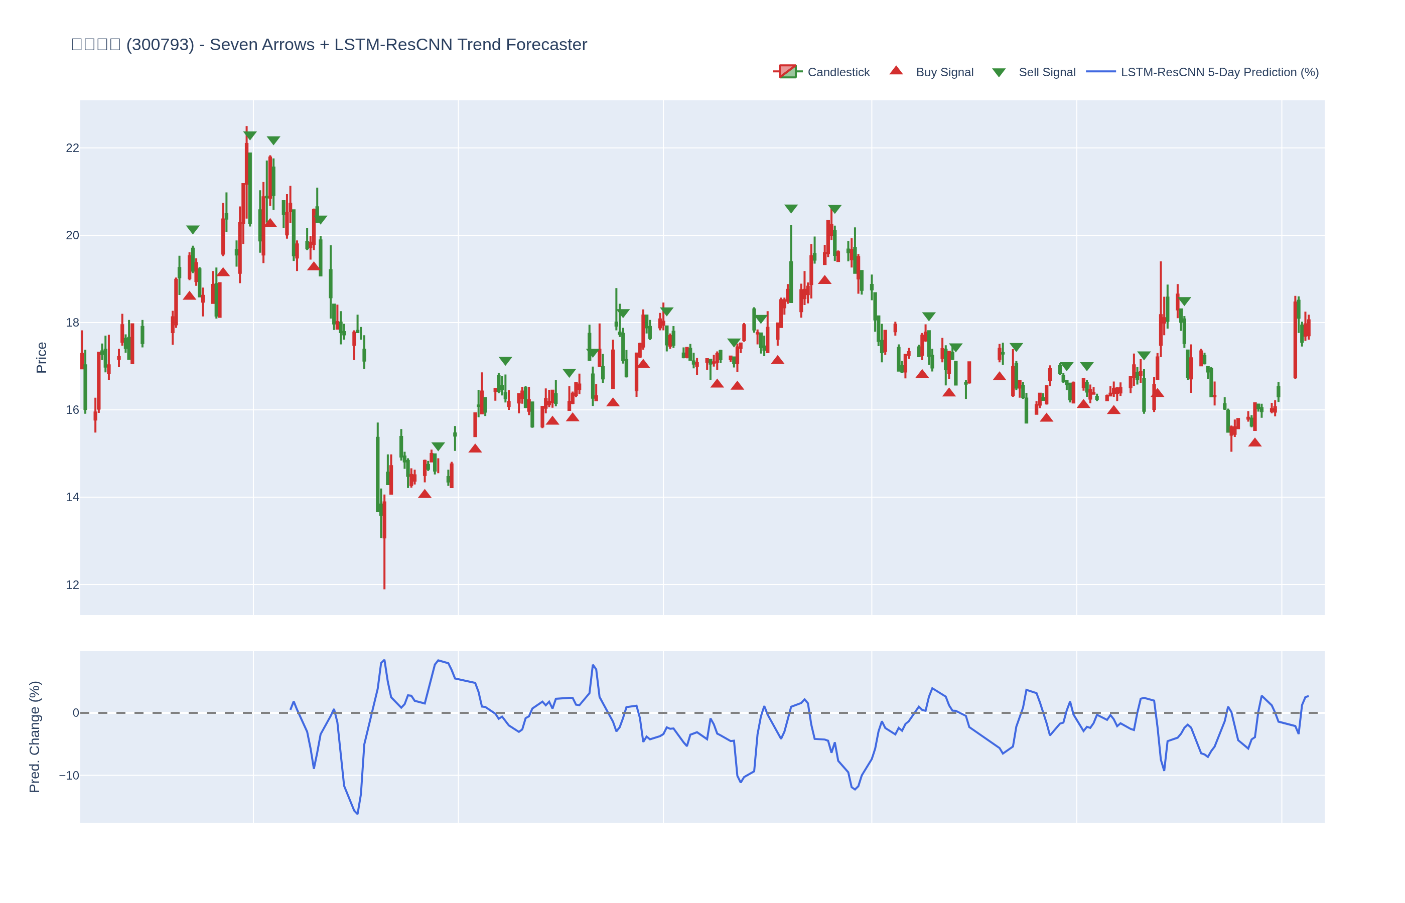
Task: Toggle Sell Signal trace via its legend text
Action: tap(1047, 72)
